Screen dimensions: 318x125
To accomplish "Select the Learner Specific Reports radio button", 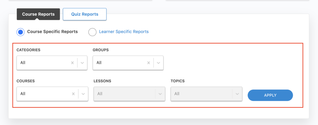I will click(x=92, y=32).
